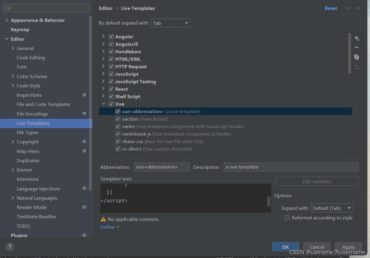Collapse the Vue template group

(103, 104)
